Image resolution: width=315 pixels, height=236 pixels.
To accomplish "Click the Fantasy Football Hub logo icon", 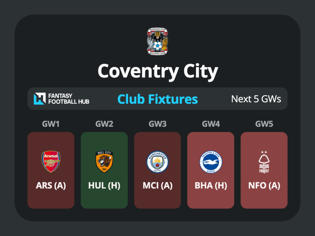I will [40, 99].
